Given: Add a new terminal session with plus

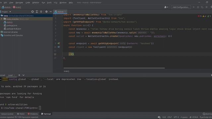Looking at the screenshot, I should pyautogui.click(x=19, y=75).
